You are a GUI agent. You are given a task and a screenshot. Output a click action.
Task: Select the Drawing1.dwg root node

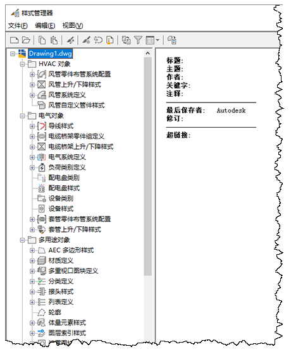[51, 54]
